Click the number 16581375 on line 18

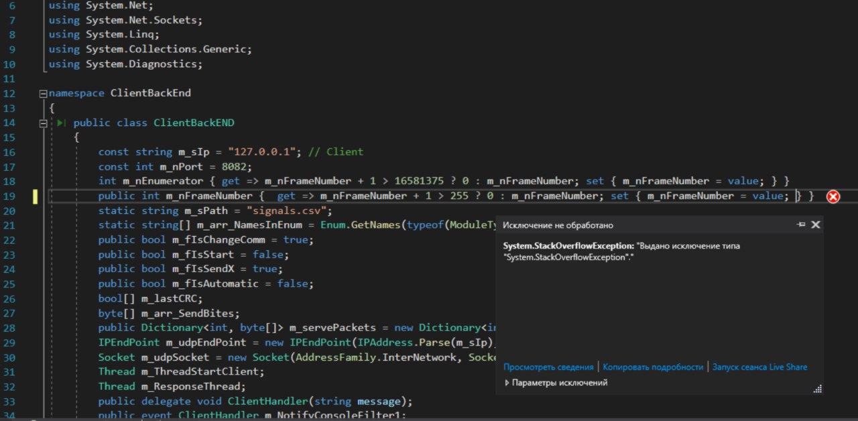coord(420,181)
